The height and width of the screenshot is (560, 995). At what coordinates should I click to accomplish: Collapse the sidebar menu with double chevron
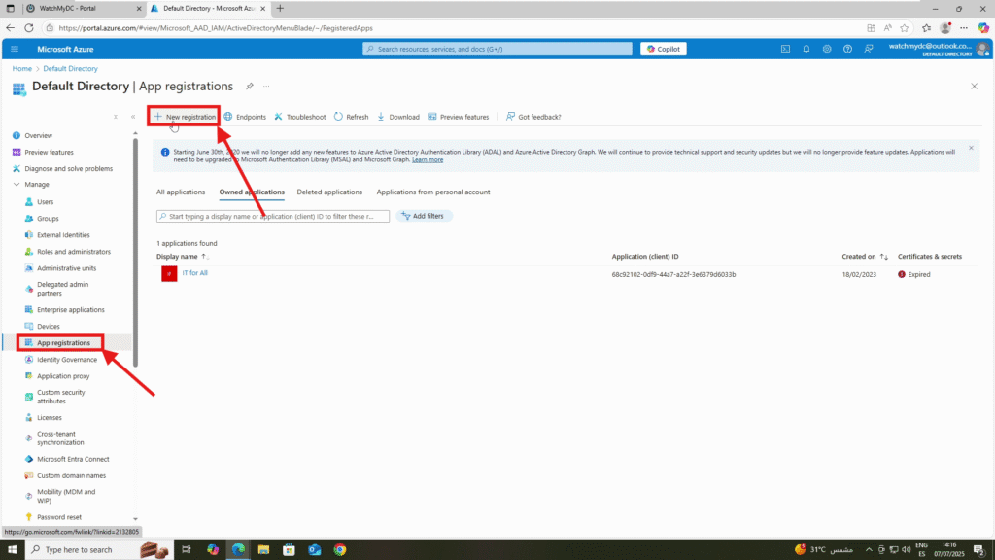133,117
